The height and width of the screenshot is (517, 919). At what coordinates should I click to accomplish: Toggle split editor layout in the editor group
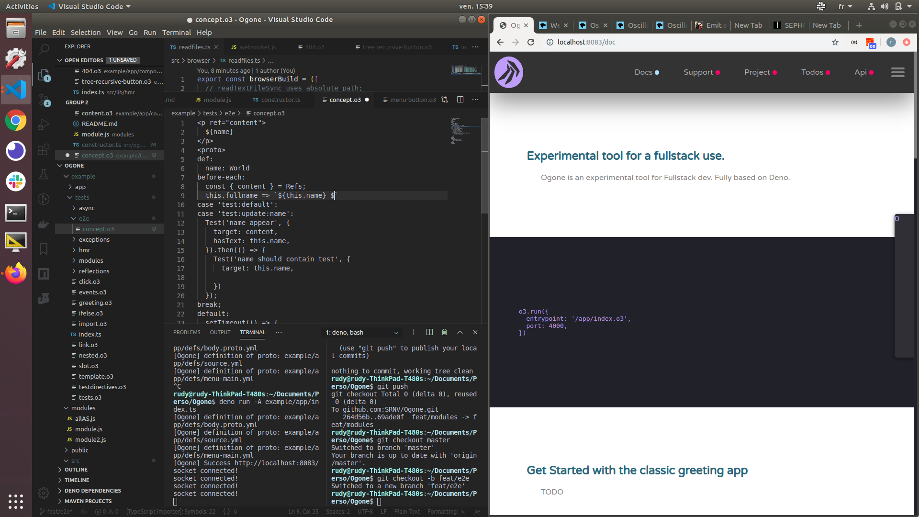tap(460, 100)
